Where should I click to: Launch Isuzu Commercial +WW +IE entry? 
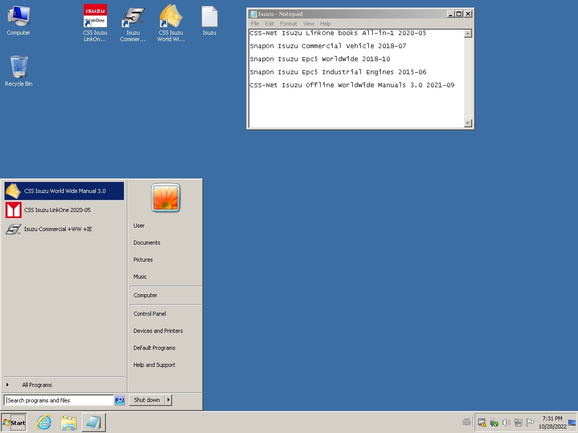pos(64,229)
